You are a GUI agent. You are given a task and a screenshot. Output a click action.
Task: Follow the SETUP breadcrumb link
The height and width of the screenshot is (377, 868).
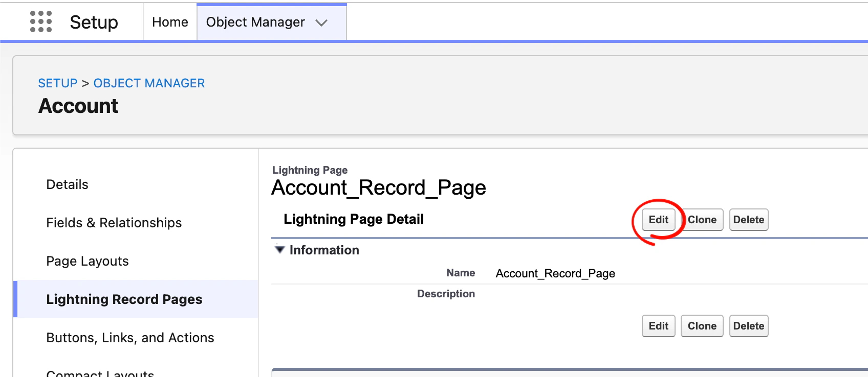coord(58,83)
